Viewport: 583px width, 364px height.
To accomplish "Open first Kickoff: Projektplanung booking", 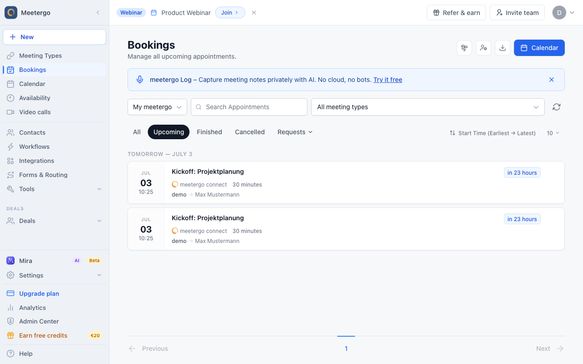I will (x=346, y=182).
